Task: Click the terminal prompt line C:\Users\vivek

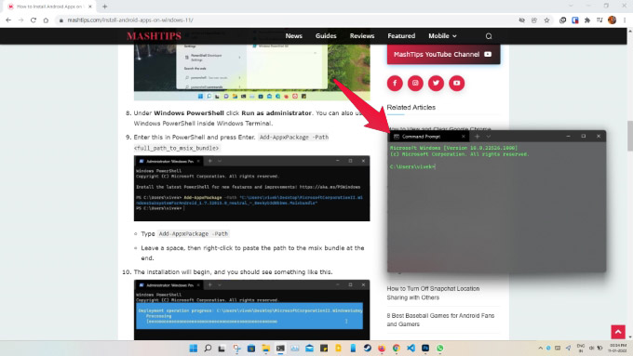Action: (x=412, y=166)
